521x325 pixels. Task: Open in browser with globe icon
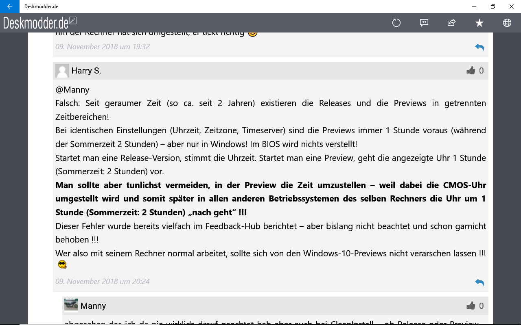pyautogui.click(x=507, y=23)
